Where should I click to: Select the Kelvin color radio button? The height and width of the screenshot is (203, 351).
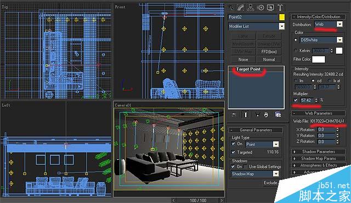(x=296, y=51)
